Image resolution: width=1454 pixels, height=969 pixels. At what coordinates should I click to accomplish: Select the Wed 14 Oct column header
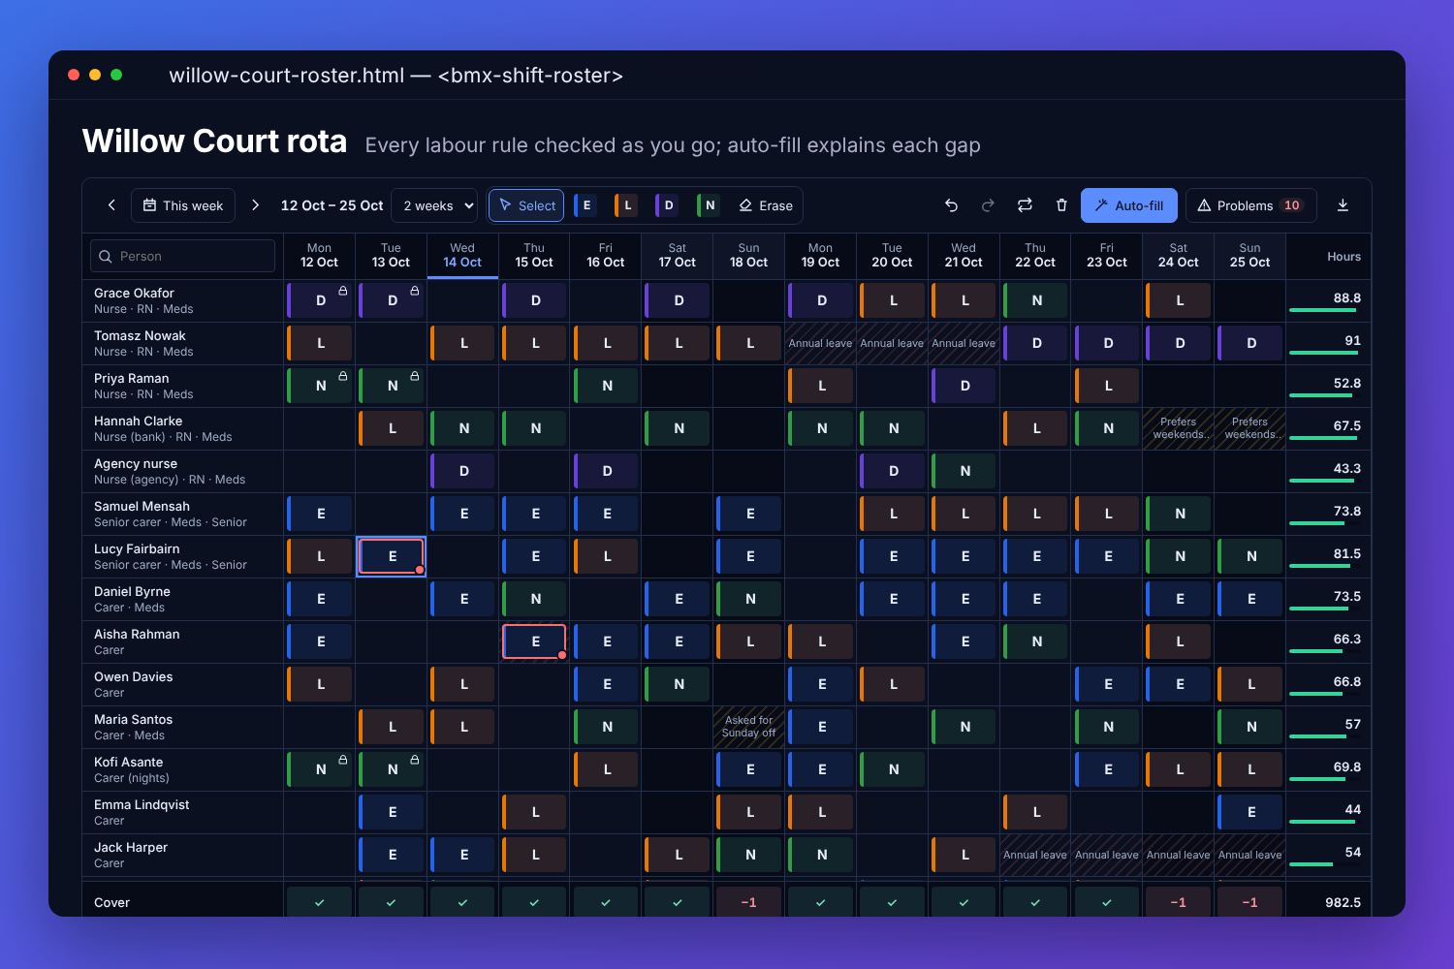(462, 256)
